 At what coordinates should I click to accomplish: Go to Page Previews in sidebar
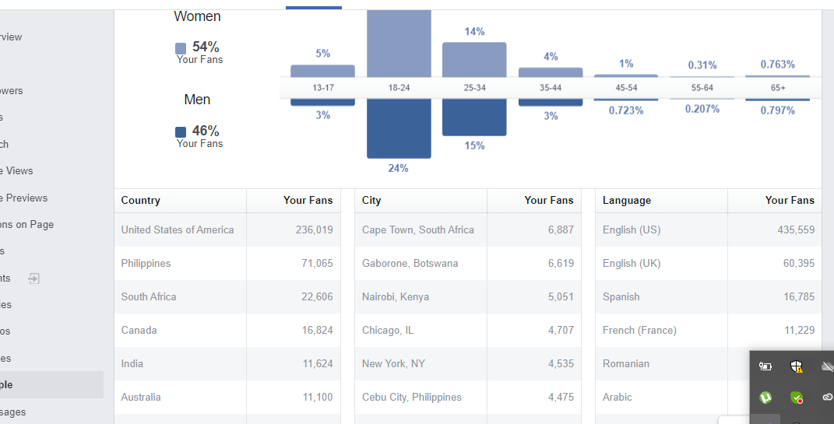pyautogui.click(x=24, y=198)
